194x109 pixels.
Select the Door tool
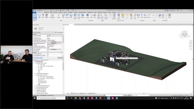(x=43, y=16)
